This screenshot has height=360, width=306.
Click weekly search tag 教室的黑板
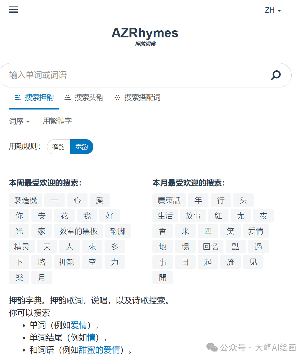coord(78,231)
